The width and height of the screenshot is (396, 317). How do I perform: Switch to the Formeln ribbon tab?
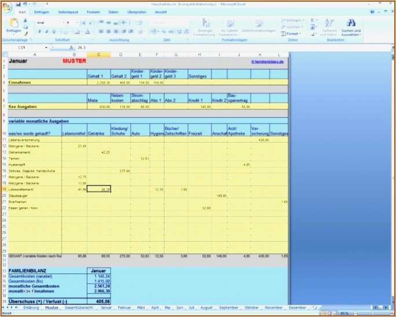[93, 12]
